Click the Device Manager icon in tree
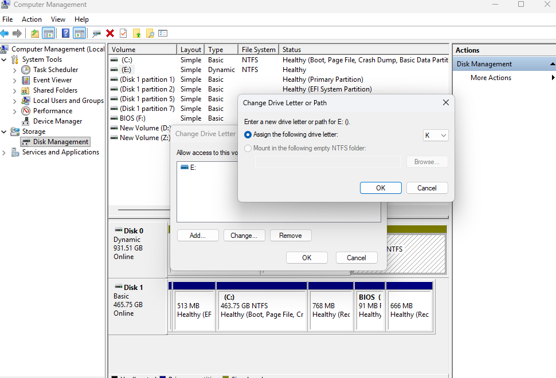Screen dimensions: 556x378 pos(26,121)
